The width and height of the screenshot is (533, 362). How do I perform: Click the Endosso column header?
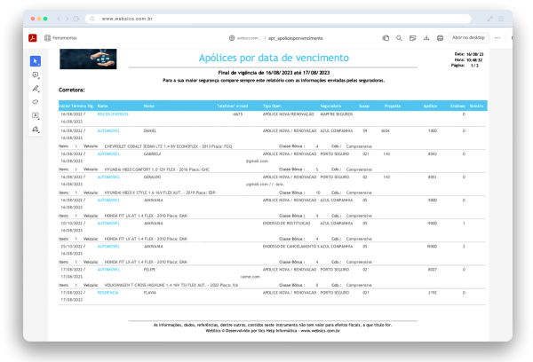(x=457, y=106)
